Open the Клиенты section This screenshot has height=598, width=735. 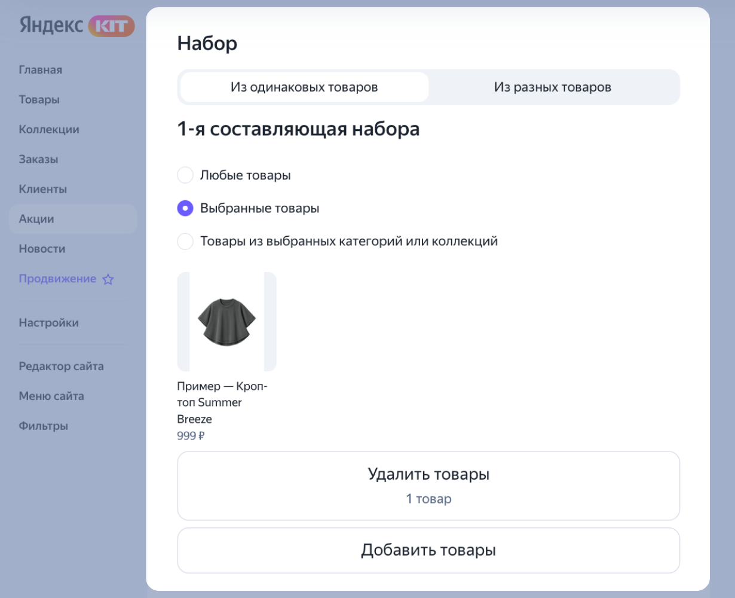(43, 190)
